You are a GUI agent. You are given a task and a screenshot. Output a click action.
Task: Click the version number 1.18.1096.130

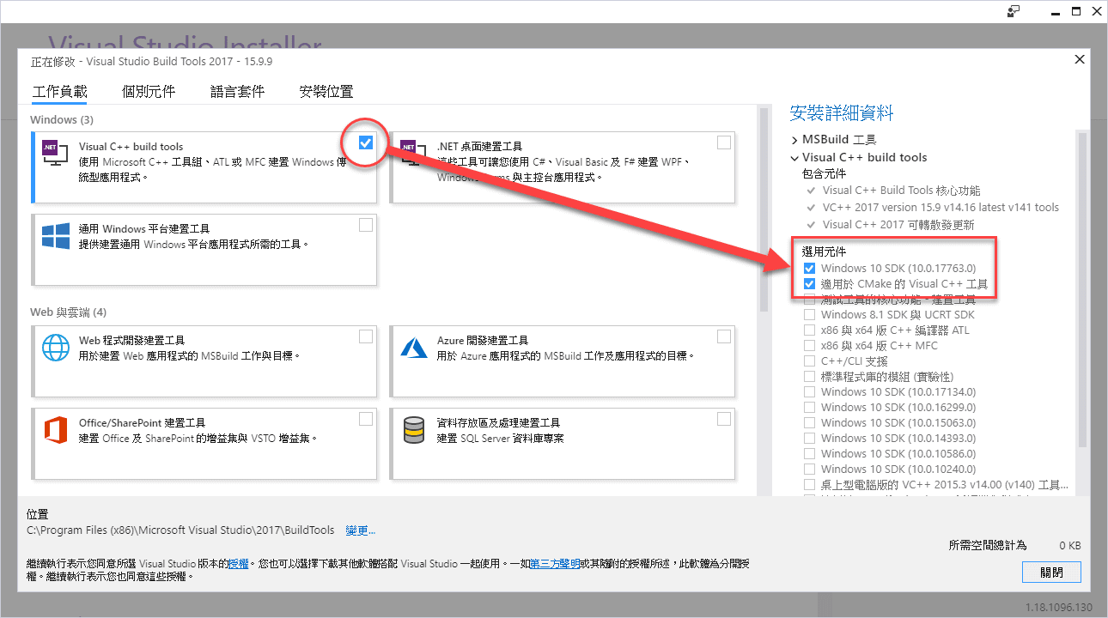click(1059, 607)
